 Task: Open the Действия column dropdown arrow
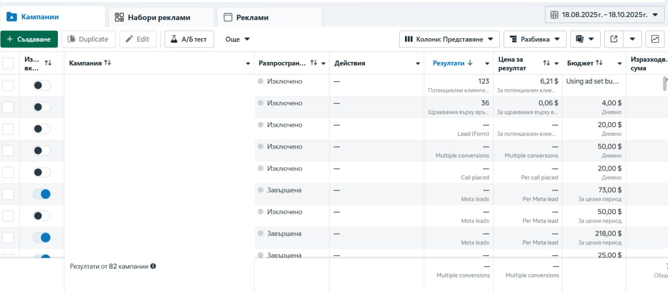pyautogui.click(x=418, y=64)
